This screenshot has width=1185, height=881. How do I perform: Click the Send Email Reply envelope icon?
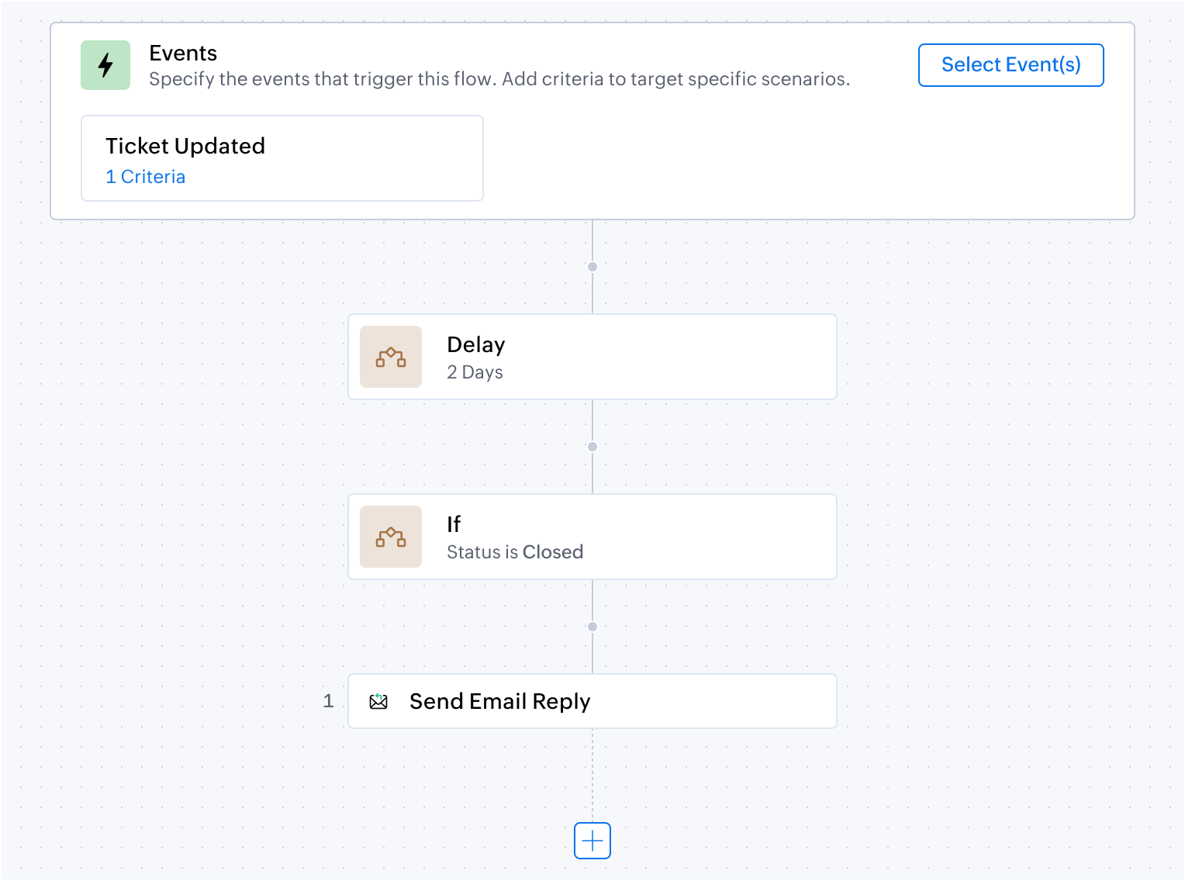378,701
